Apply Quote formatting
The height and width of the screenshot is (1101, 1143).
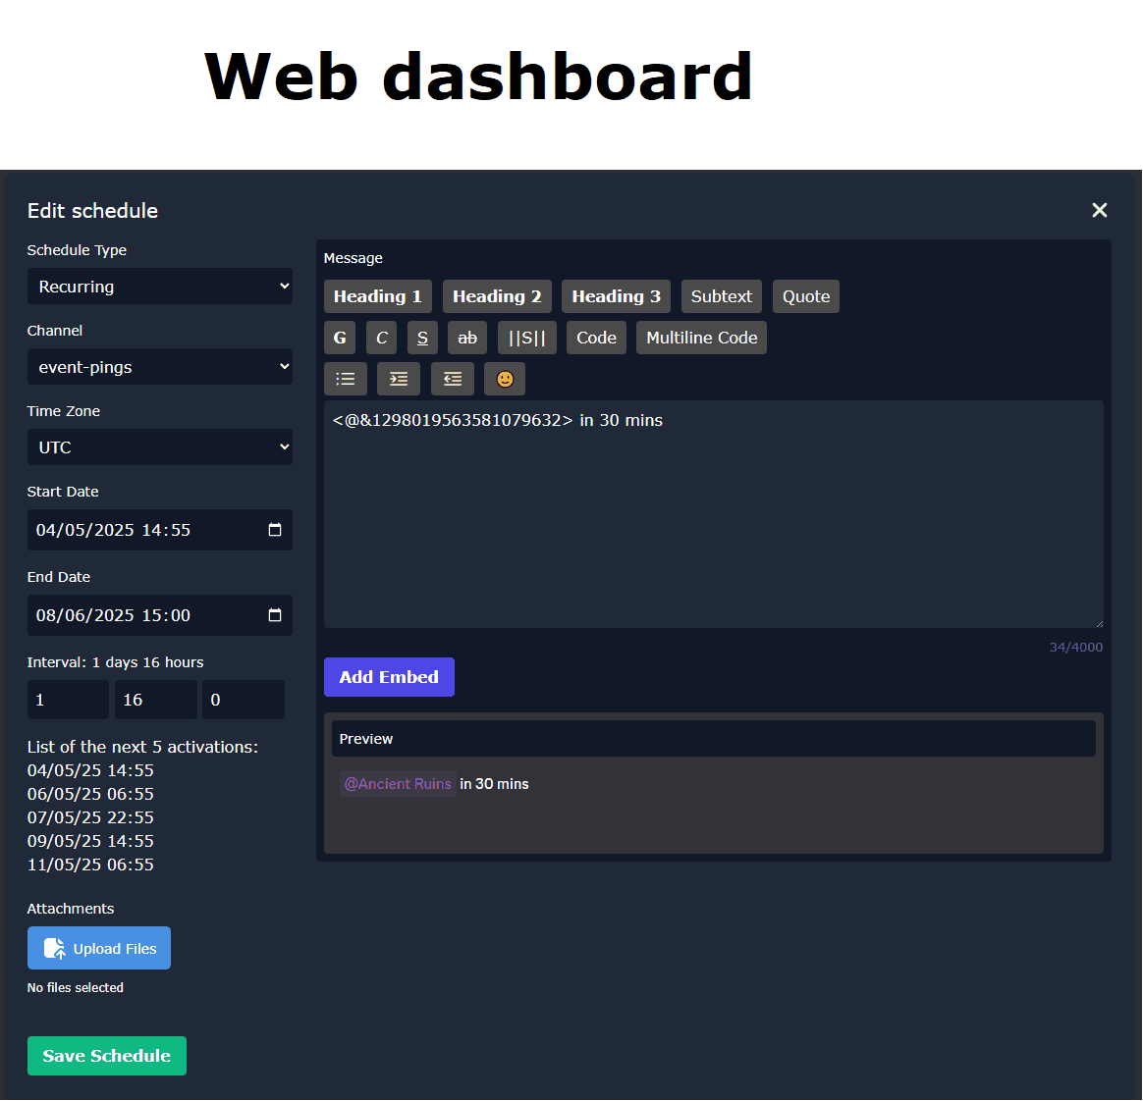[x=805, y=295]
